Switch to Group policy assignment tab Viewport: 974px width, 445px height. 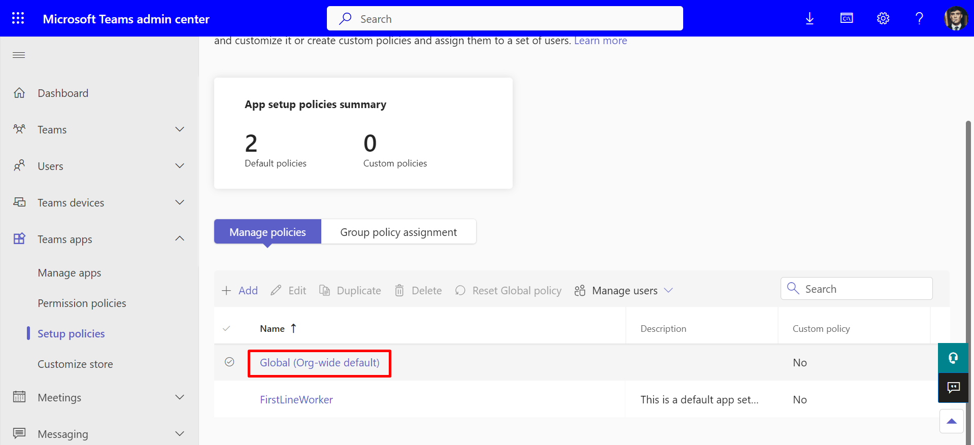coord(398,232)
